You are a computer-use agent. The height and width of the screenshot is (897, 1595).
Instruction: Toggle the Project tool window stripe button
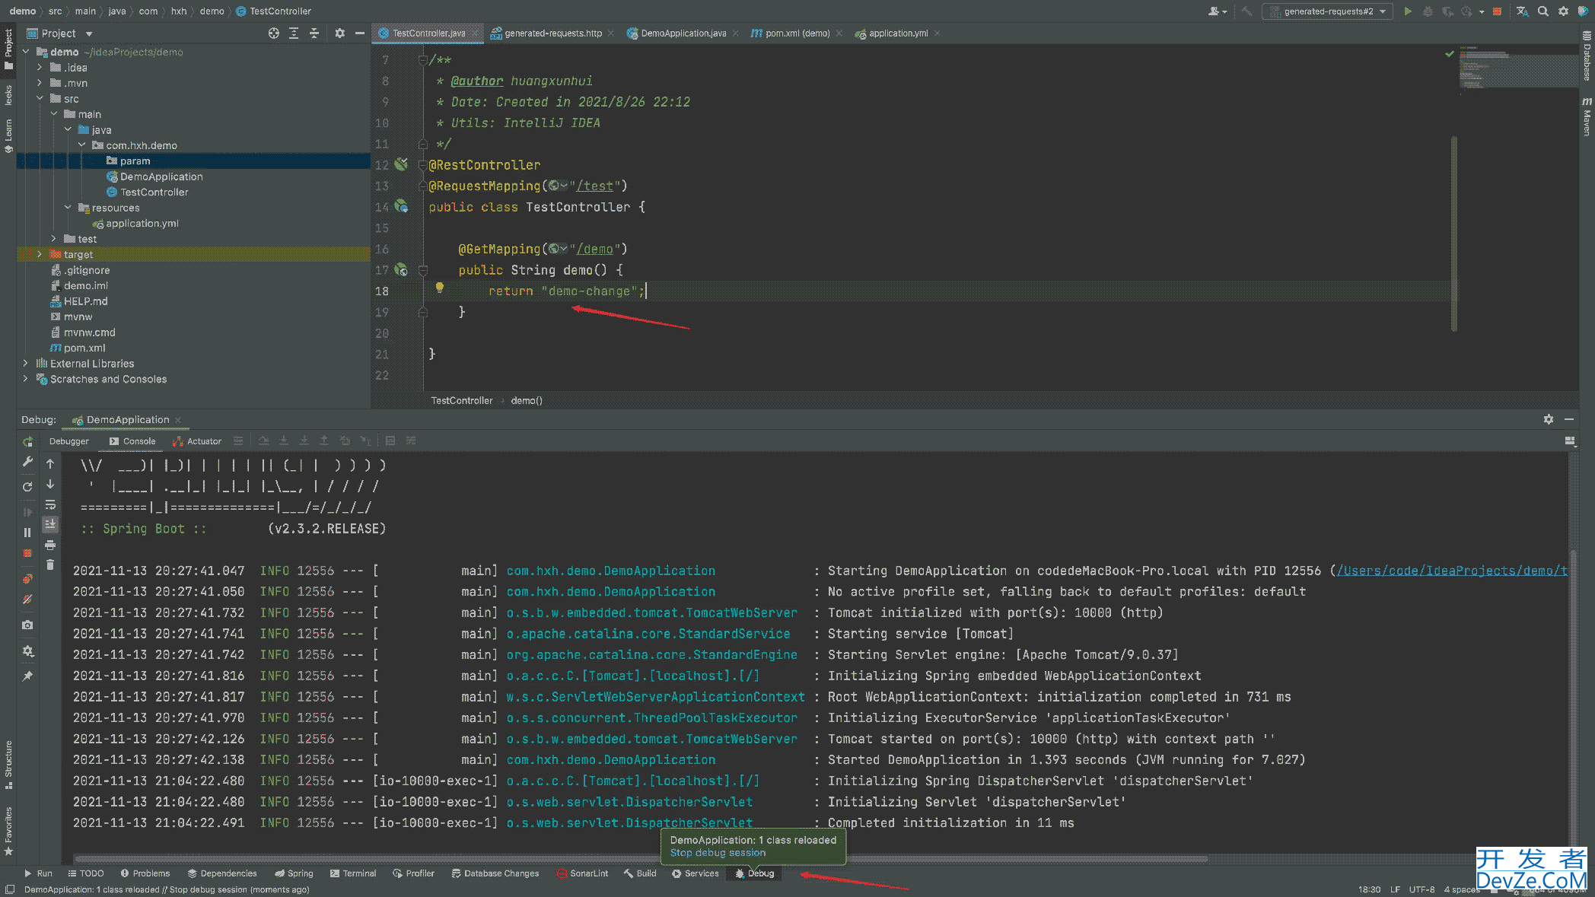(8, 48)
